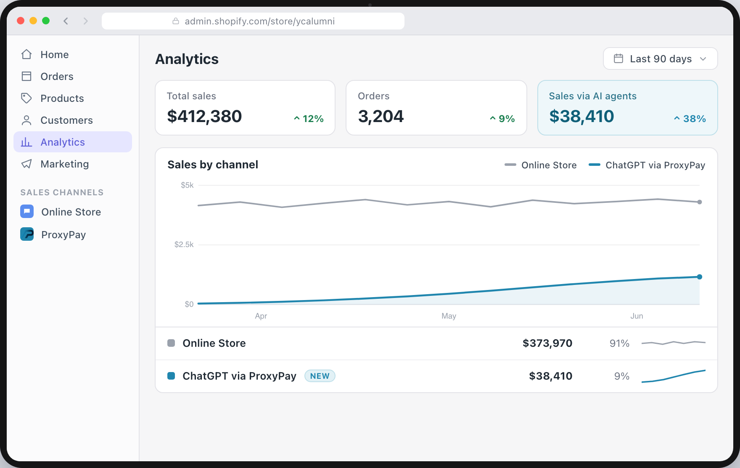
Task: Toggle Online Store series in chart legend
Action: click(x=541, y=165)
